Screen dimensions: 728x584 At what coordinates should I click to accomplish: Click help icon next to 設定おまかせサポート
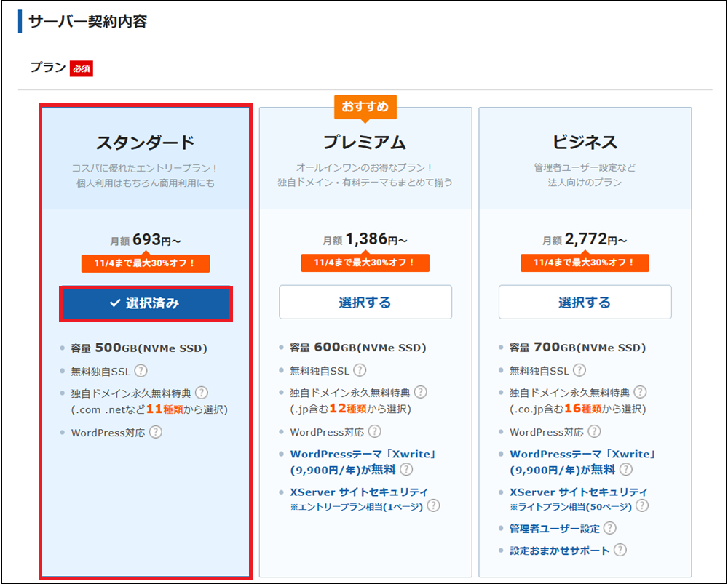point(620,550)
